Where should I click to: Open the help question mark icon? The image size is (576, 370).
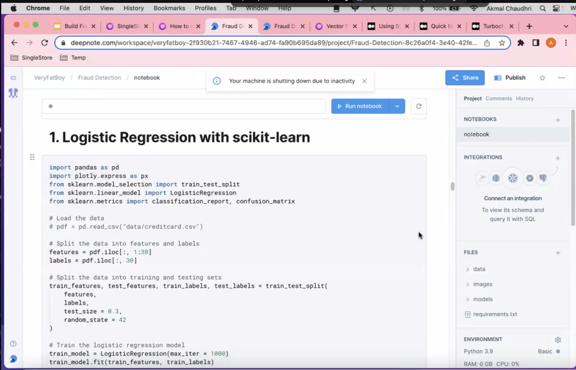coord(13,344)
